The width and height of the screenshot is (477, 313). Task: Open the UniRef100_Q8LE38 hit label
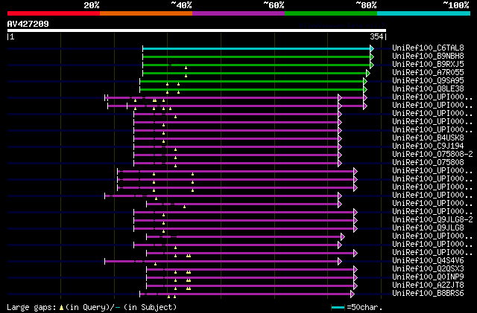(x=428, y=88)
